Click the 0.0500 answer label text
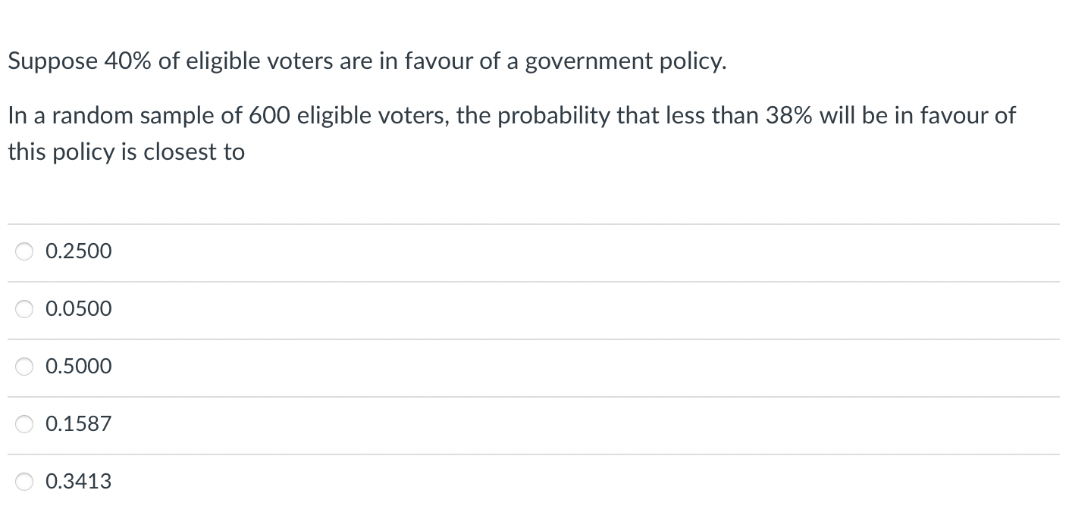The image size is (1069, 512). [x=78, y=309]
